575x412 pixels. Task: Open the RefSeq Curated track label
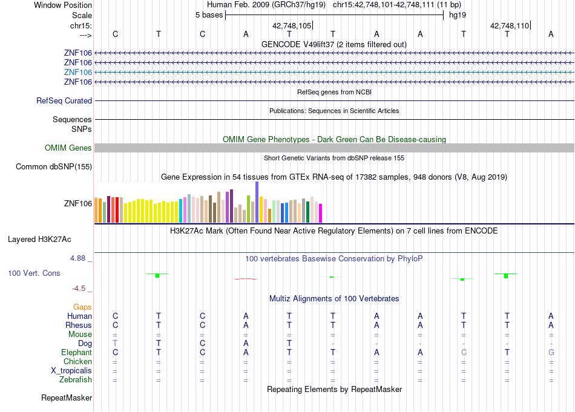click(64, 100)
